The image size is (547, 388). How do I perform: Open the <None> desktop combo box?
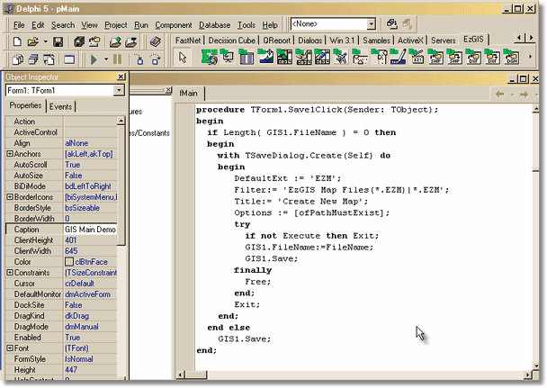(372, 24)
